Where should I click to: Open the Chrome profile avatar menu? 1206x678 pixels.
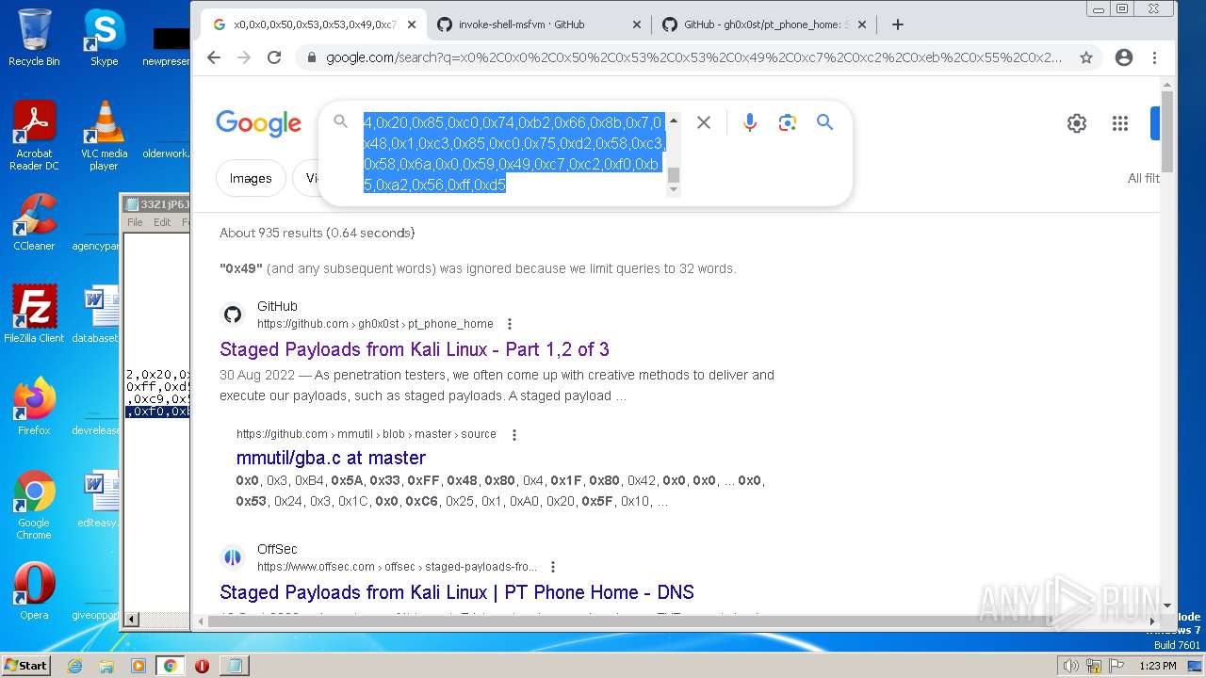(x=1123, y=57)
